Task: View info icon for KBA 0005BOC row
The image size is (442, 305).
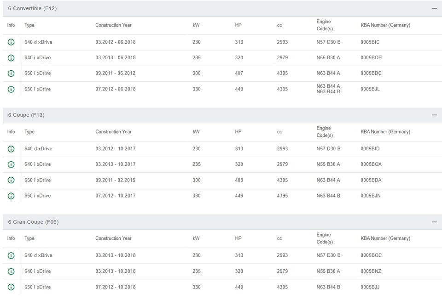Action: tap(11, 255)
